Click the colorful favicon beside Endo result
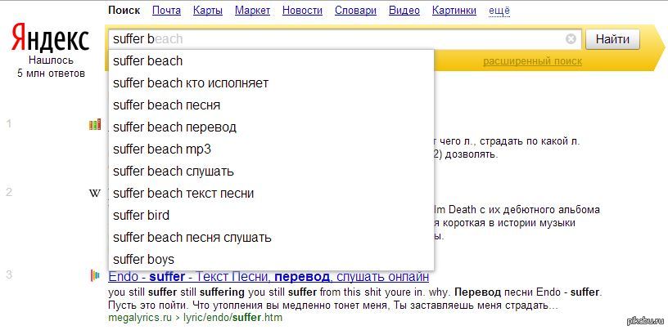Viewport: 668px width, 330px height. [95, 276]
